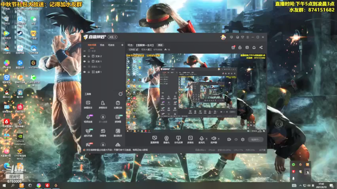Open the Windows Start menu

[x=4, y=185]
